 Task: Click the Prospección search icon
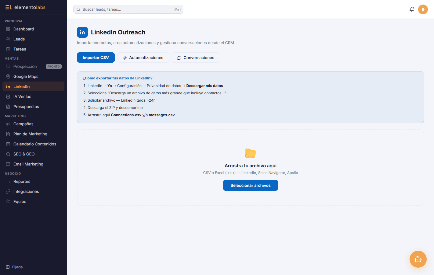8,67
